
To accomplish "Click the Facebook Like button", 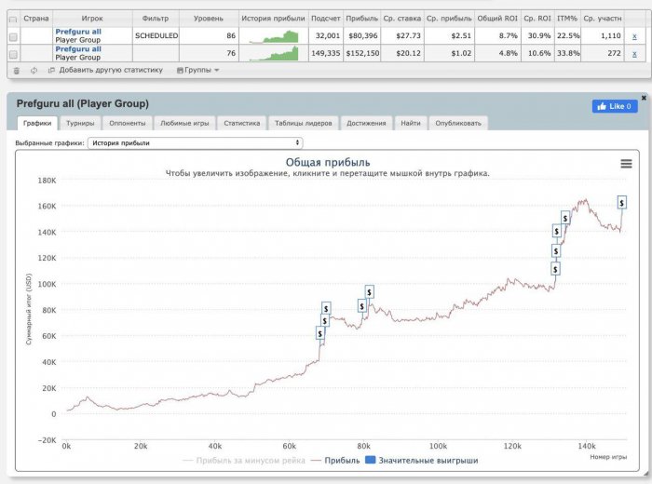I will click(x=615, y=106).
